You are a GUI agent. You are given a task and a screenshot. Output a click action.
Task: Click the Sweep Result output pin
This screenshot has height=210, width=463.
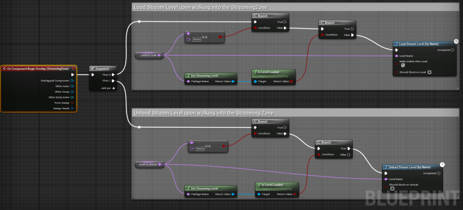[72, 108]
